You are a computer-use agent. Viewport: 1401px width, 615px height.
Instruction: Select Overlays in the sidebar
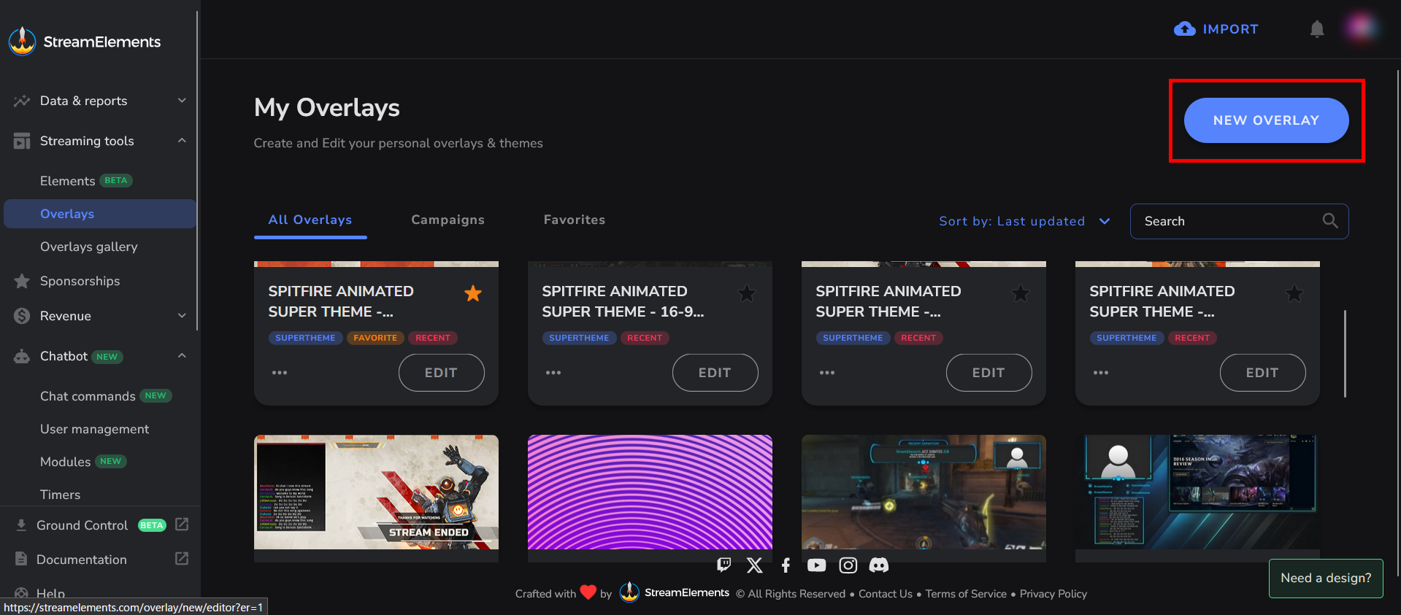point(100,214)
